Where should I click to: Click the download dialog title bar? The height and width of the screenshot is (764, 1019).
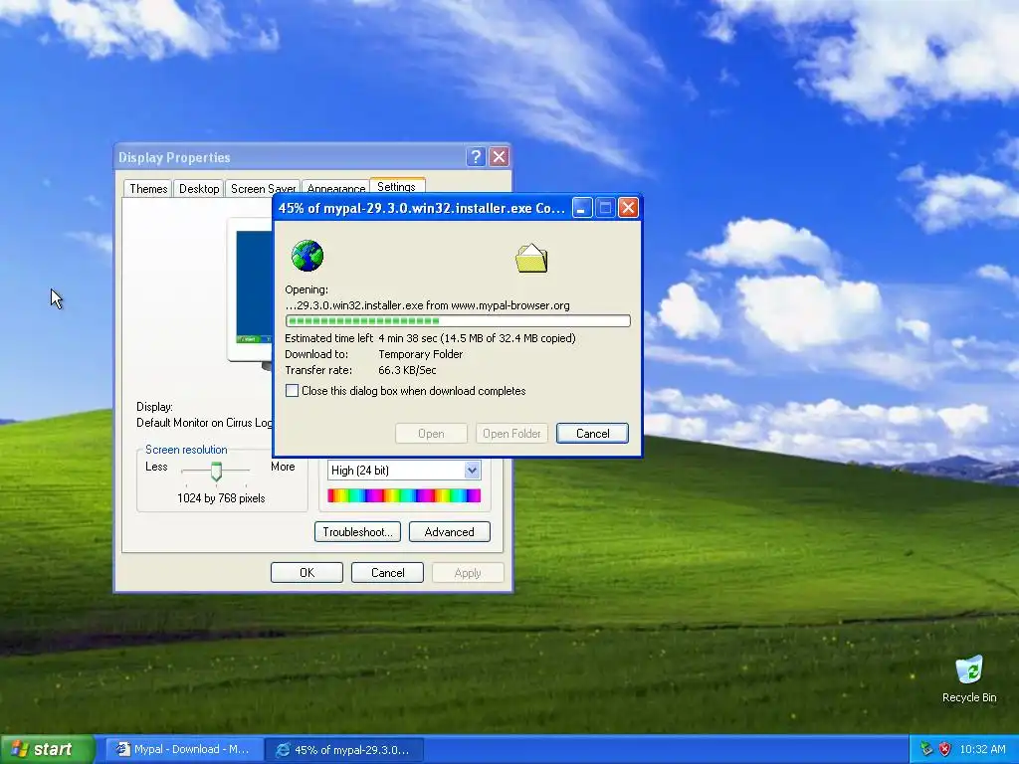point(422,208)
